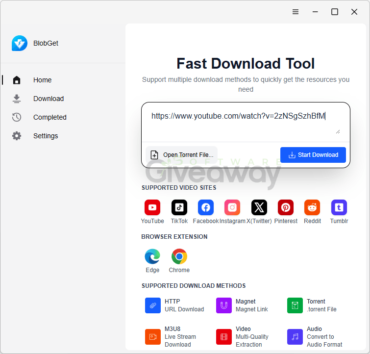Click the Magnet Link icon

223,305
